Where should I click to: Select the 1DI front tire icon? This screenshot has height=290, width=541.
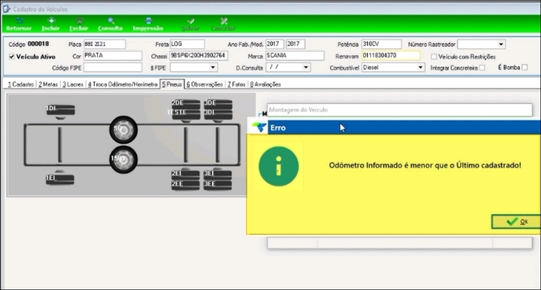(60, 110)
